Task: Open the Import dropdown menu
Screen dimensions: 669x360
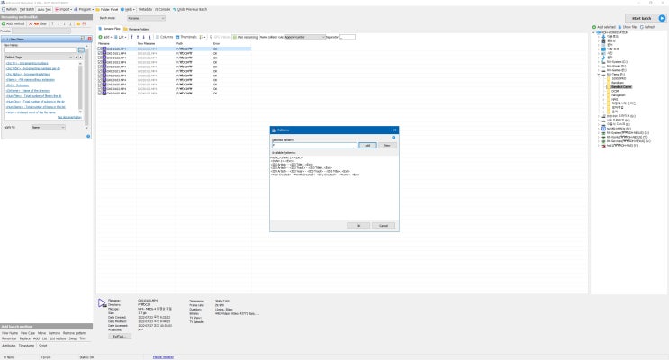Action: pos(63,9)
